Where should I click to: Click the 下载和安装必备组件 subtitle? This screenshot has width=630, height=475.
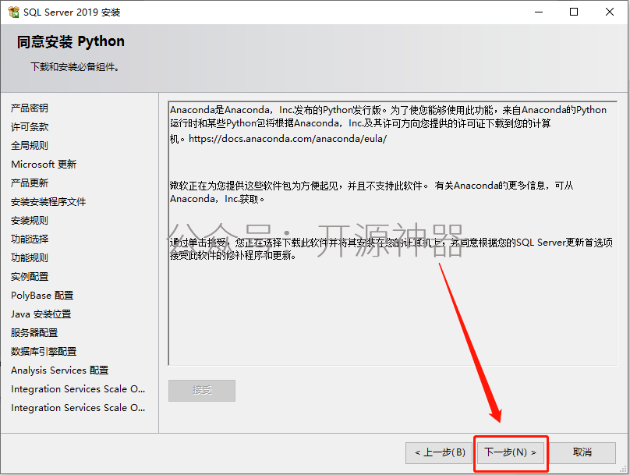75,67
